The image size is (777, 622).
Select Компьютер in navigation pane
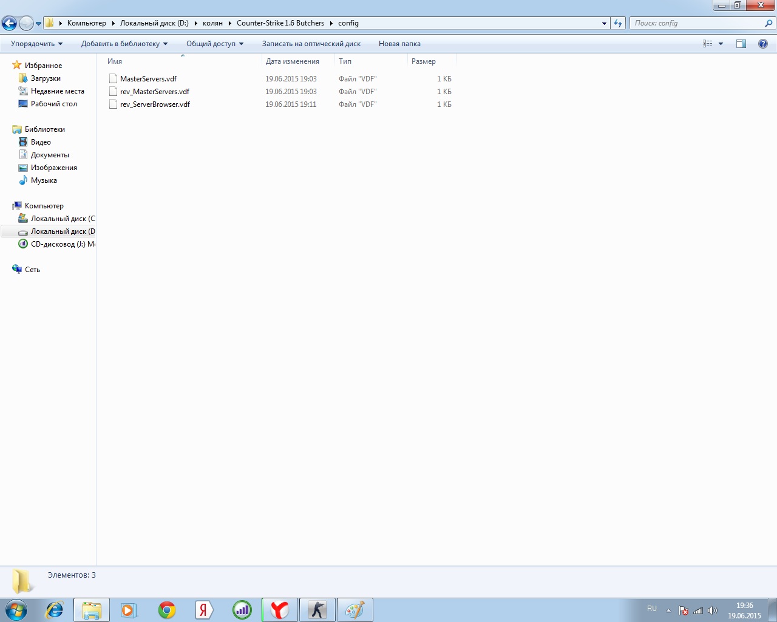coord(44,206)
